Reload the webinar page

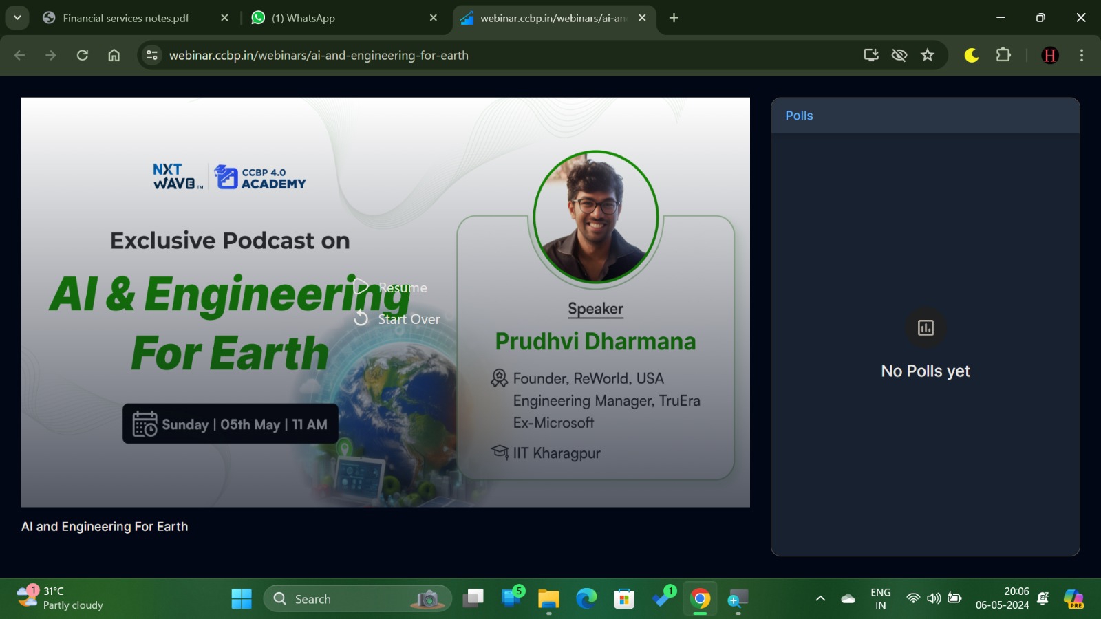(83, 55)
